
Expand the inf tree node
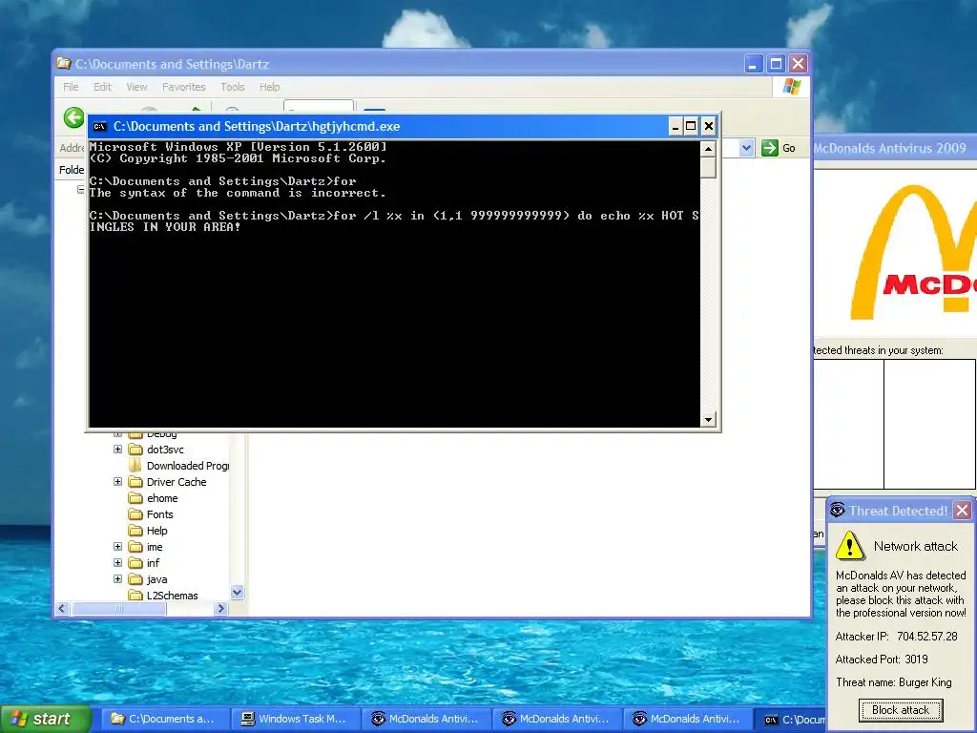[117, 562]
